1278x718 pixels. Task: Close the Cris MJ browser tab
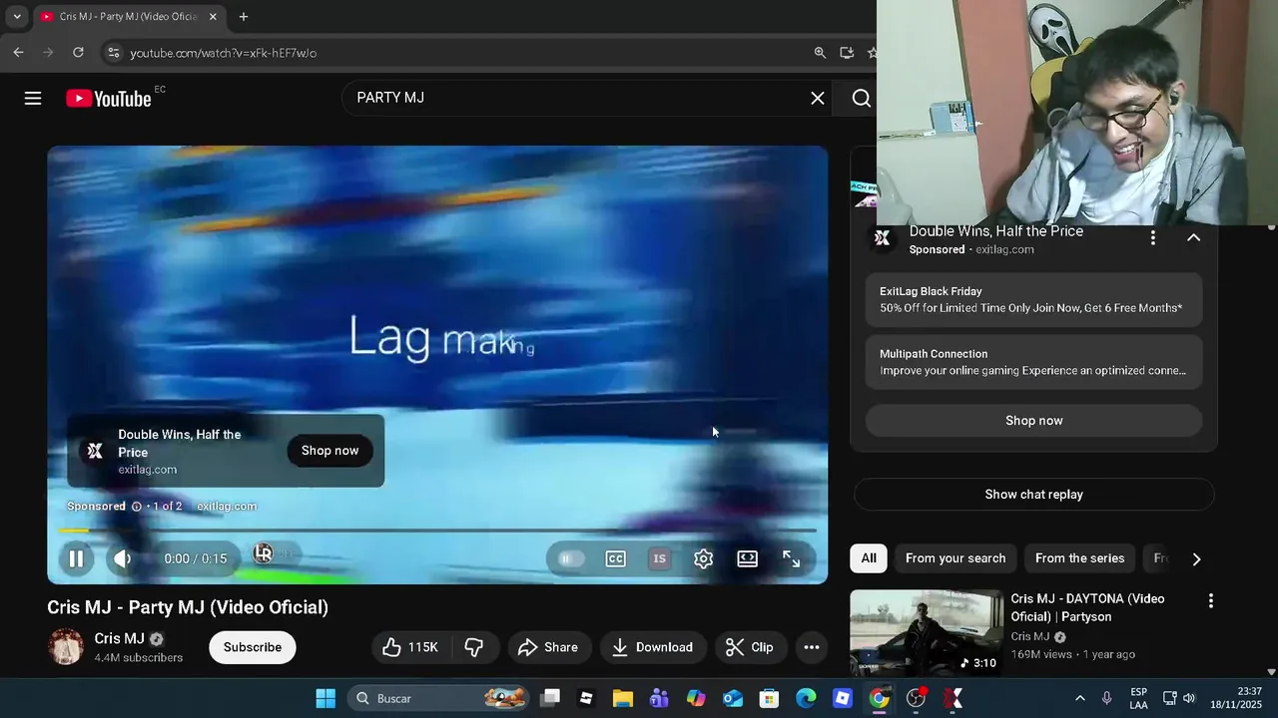click(213, 17)
